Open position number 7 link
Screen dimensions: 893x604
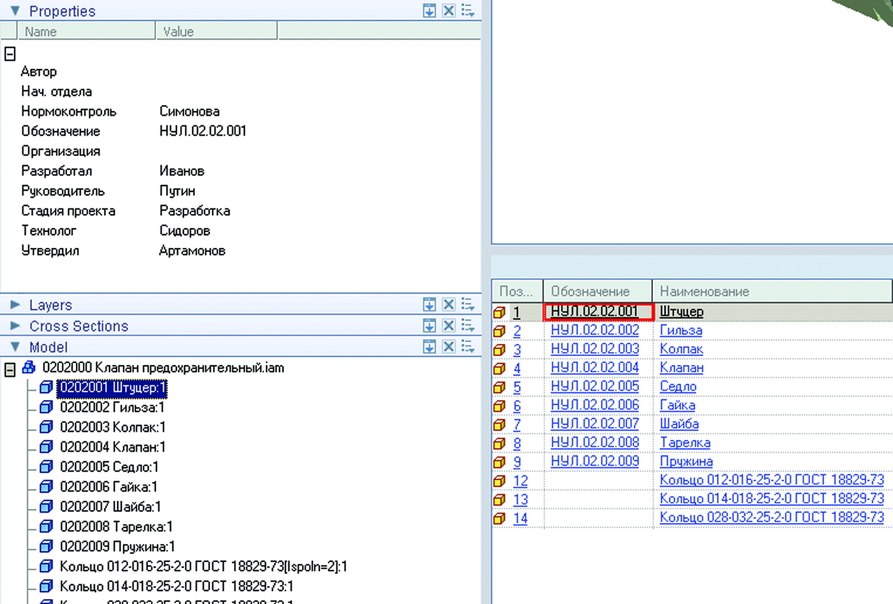tap(517, 424)
